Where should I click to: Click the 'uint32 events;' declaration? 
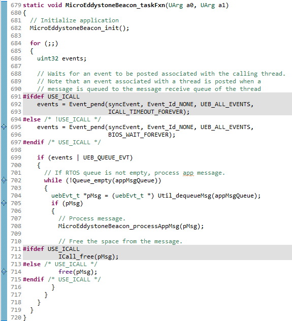tap(61, 58)
